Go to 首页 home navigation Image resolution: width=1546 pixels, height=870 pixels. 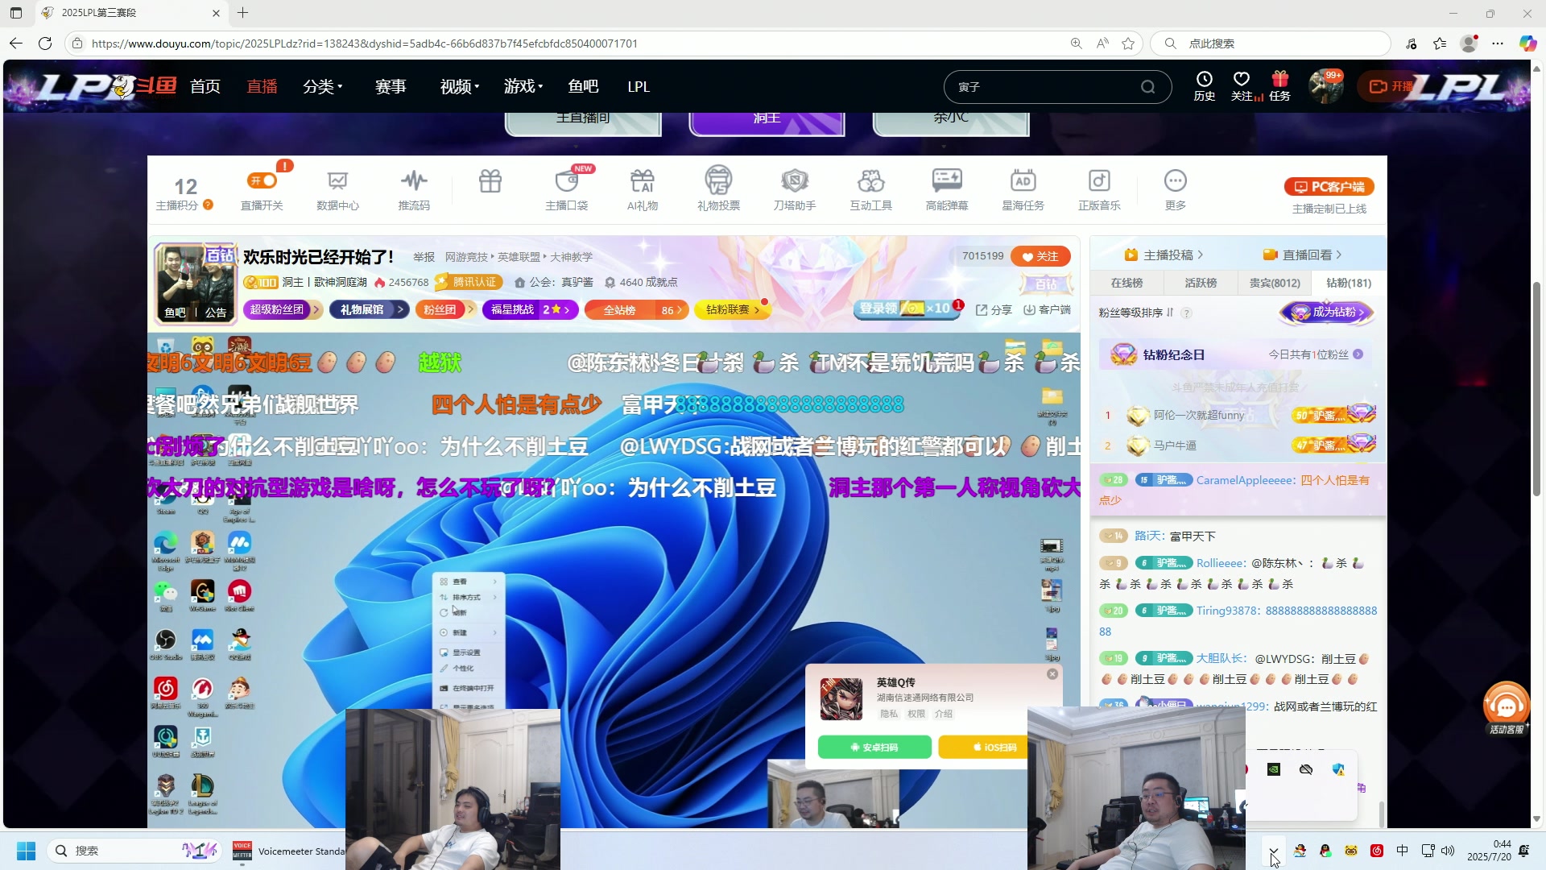(205, 86)
